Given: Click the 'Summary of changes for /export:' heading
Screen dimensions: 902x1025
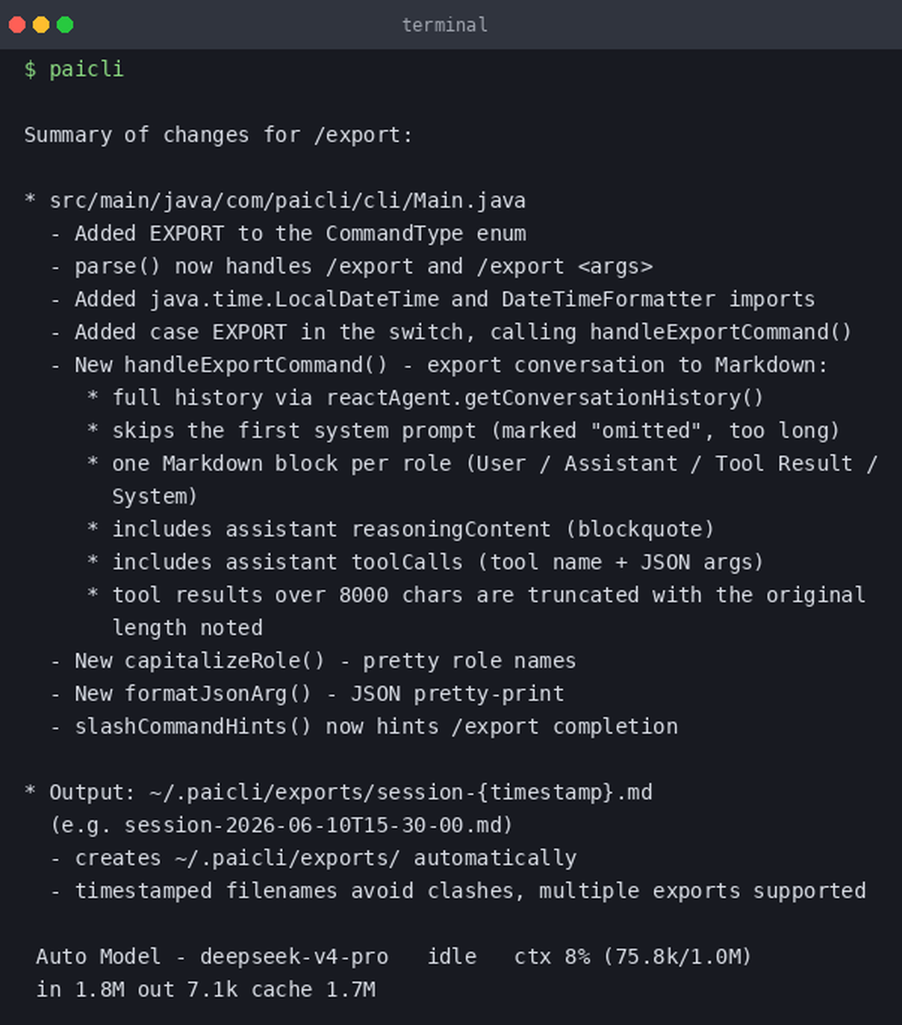Looking at the screenshot, I should [x=218, y=134].
